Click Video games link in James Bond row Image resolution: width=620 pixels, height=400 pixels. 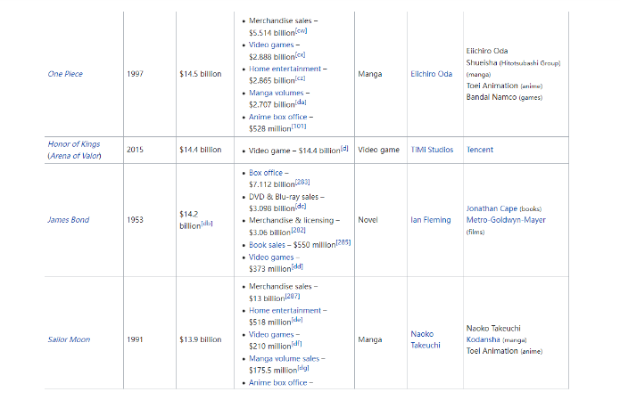[271, 257]
